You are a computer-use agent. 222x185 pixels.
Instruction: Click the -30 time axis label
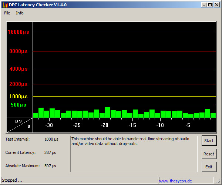pyautogui.click(x=49, y=125)
